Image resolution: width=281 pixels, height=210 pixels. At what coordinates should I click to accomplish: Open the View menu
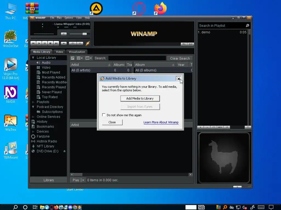click(x=79, y=18)
